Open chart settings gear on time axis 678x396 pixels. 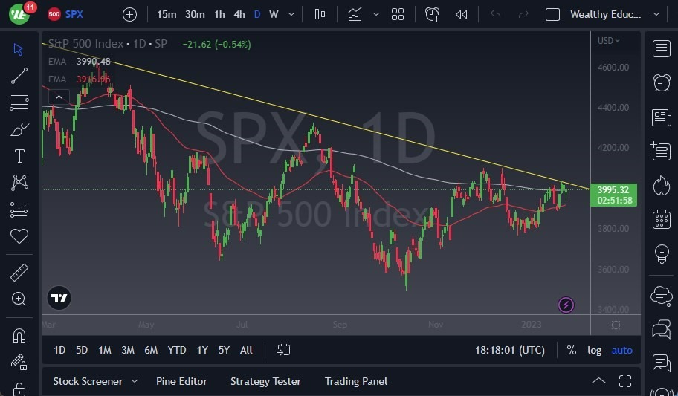616,325
